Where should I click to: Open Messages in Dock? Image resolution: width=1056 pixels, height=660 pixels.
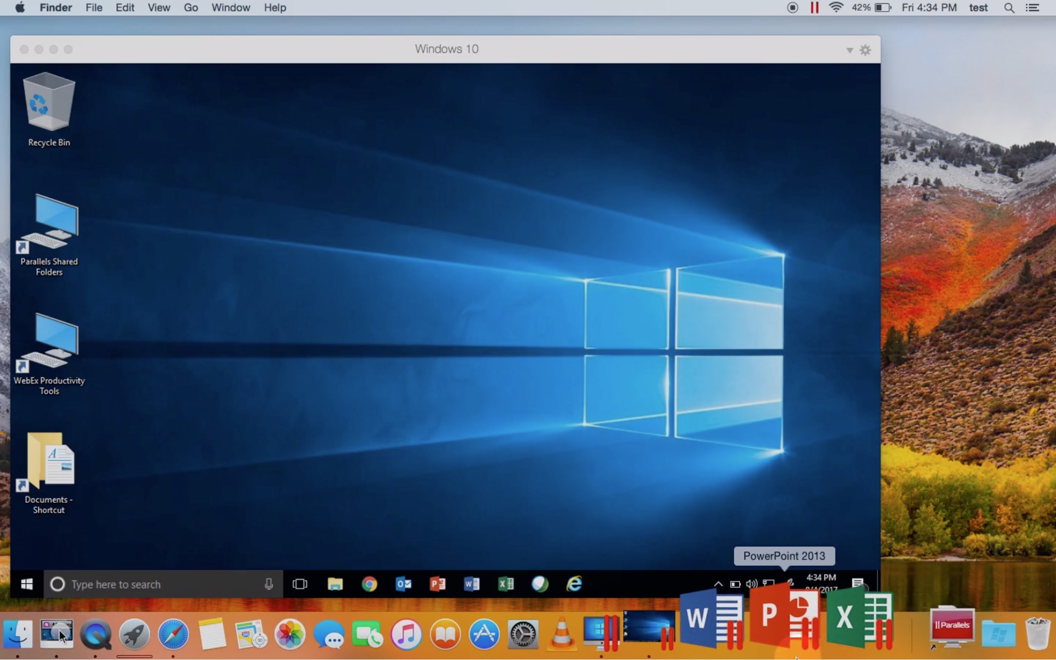[329, 634]
